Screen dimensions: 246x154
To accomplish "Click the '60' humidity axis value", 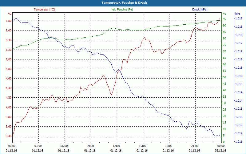I will 224,64.
